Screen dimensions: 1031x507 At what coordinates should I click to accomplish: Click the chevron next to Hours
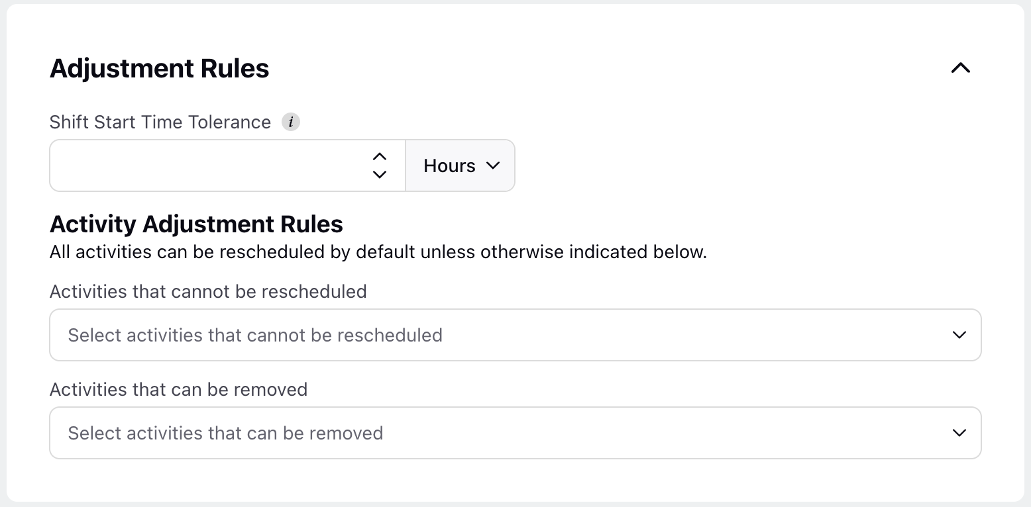492,165
